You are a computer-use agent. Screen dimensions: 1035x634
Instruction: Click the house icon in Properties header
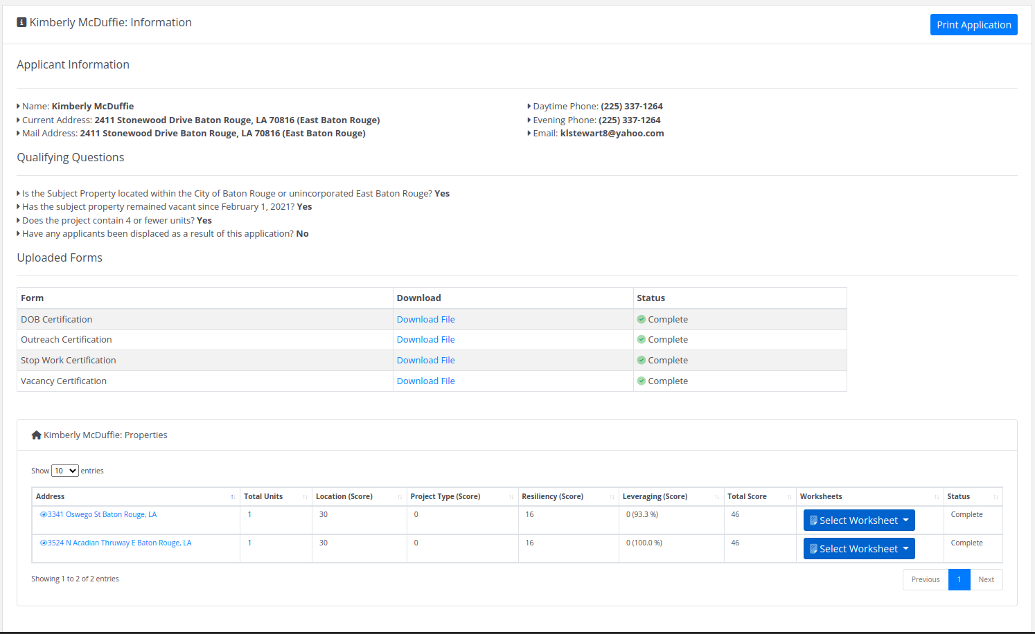click(x=37, y=435)
